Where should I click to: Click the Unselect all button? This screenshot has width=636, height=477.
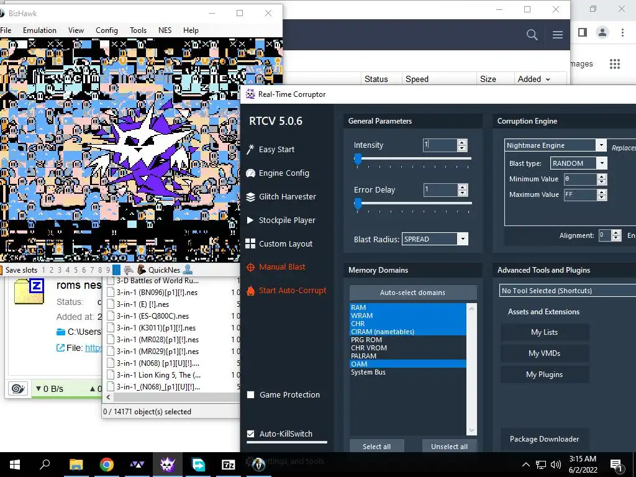pos(450,446)
